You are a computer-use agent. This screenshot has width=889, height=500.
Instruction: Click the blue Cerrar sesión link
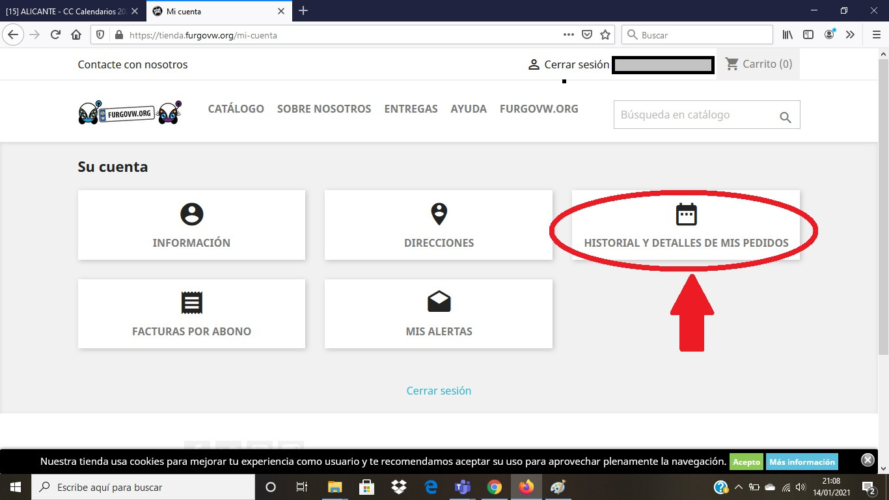(x=439, y=391)
